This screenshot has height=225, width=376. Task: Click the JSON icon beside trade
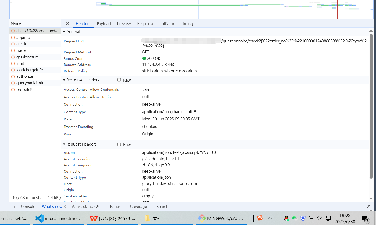(13, 50)
